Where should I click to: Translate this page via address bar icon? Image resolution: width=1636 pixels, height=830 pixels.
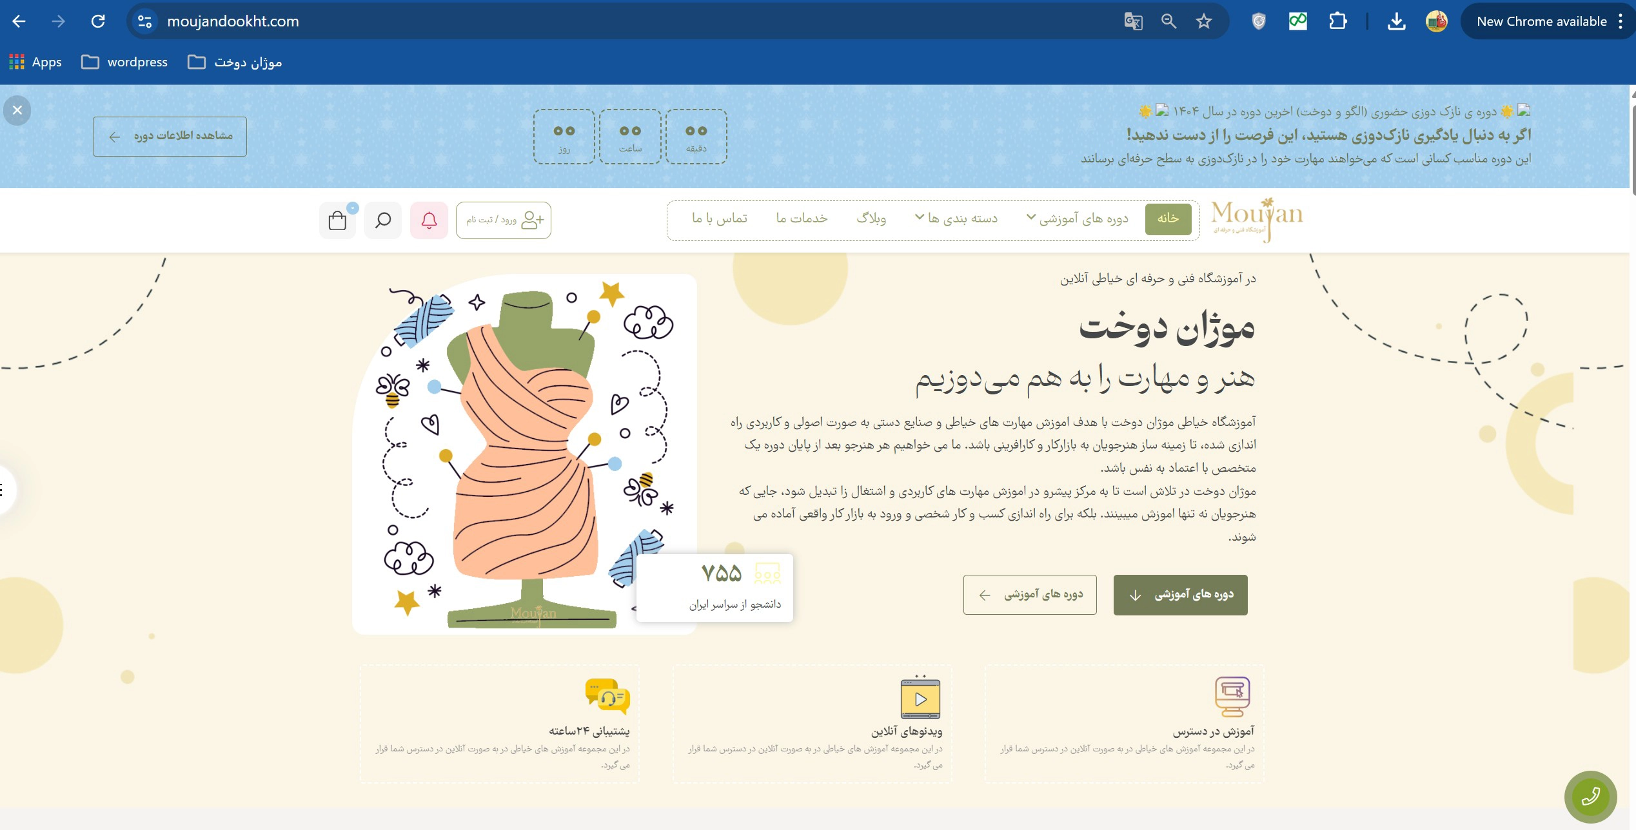(x=1133, y=21)
